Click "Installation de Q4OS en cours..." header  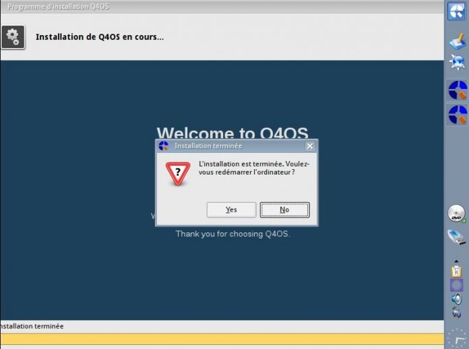click(x=100, y=37)
